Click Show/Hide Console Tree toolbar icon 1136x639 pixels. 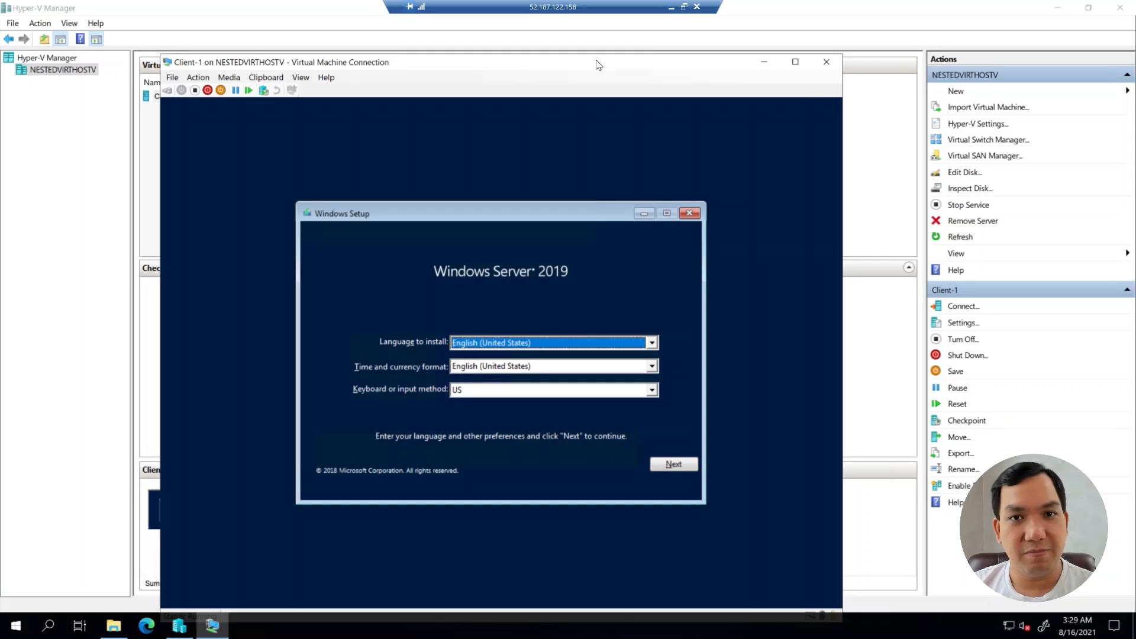pyautogui.click(x=60, y=39)
